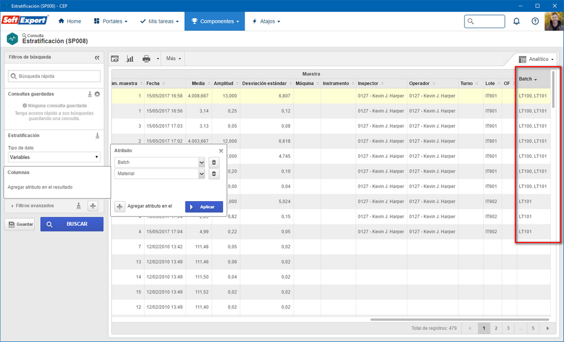Open the Atajos menu

tap(266, 21)
